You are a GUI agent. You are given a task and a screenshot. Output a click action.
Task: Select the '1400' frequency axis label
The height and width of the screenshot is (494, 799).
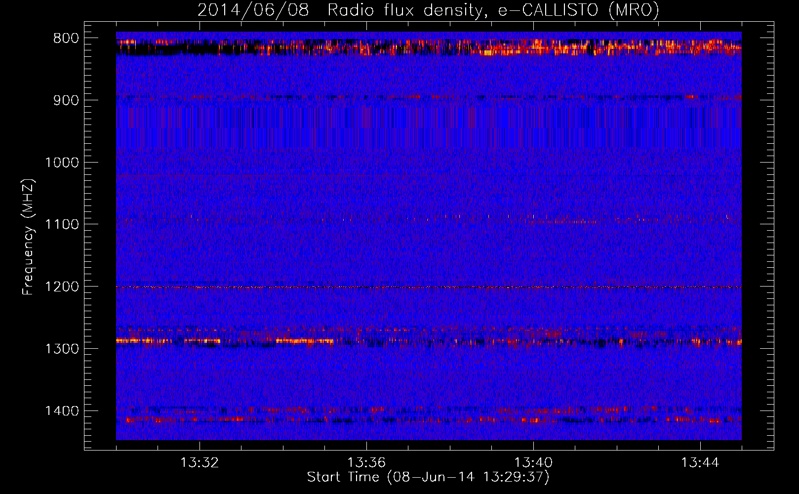[62, 411]
